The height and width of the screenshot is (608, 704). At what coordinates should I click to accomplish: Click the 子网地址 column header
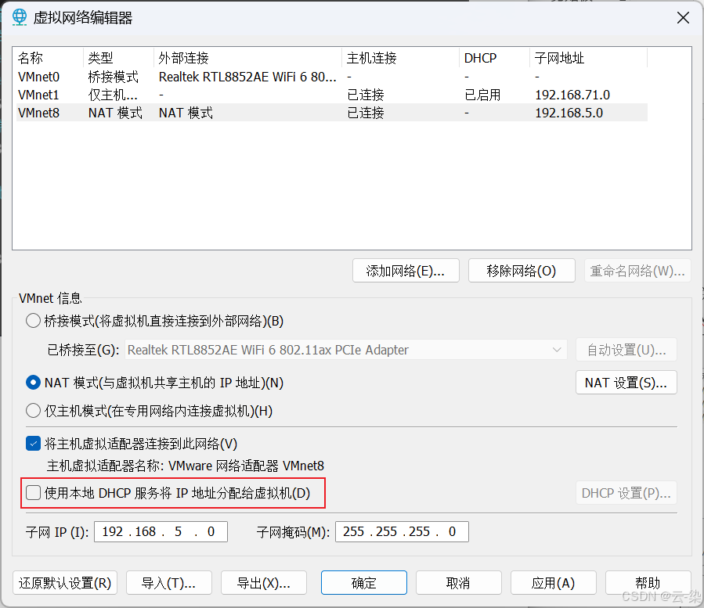pyautogui.click(x=588, y=58)
